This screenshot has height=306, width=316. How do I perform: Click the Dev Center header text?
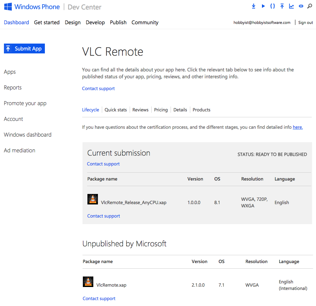[84, 7]
